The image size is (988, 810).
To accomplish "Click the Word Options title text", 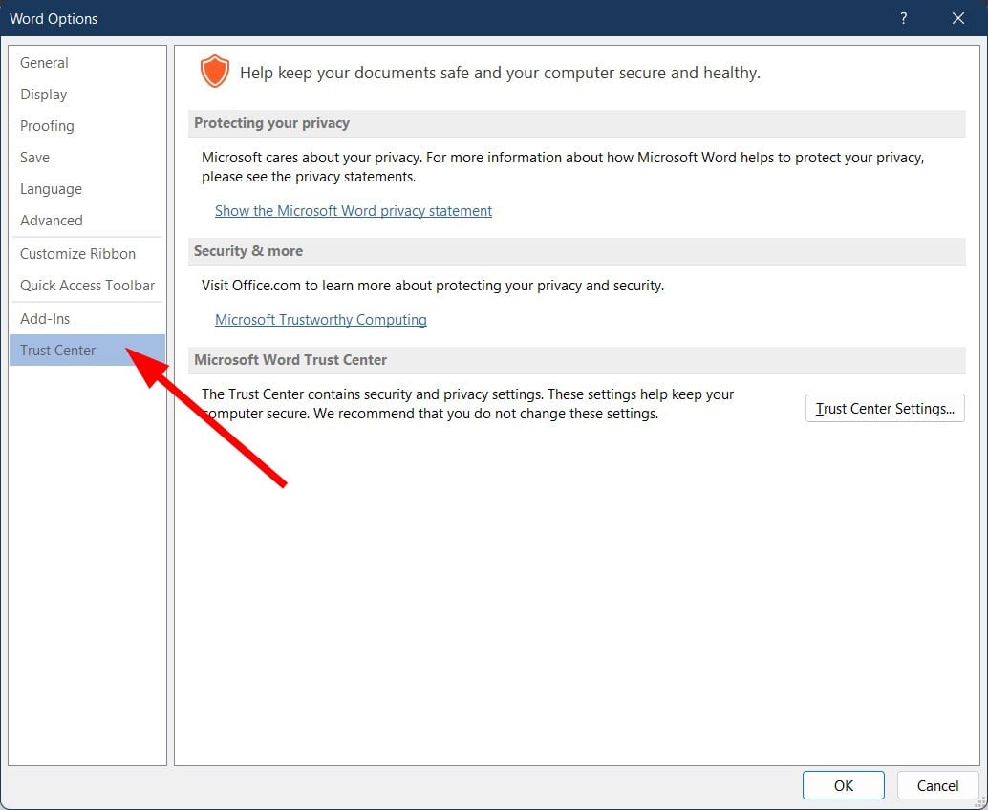I will click(x=54, y=19).
